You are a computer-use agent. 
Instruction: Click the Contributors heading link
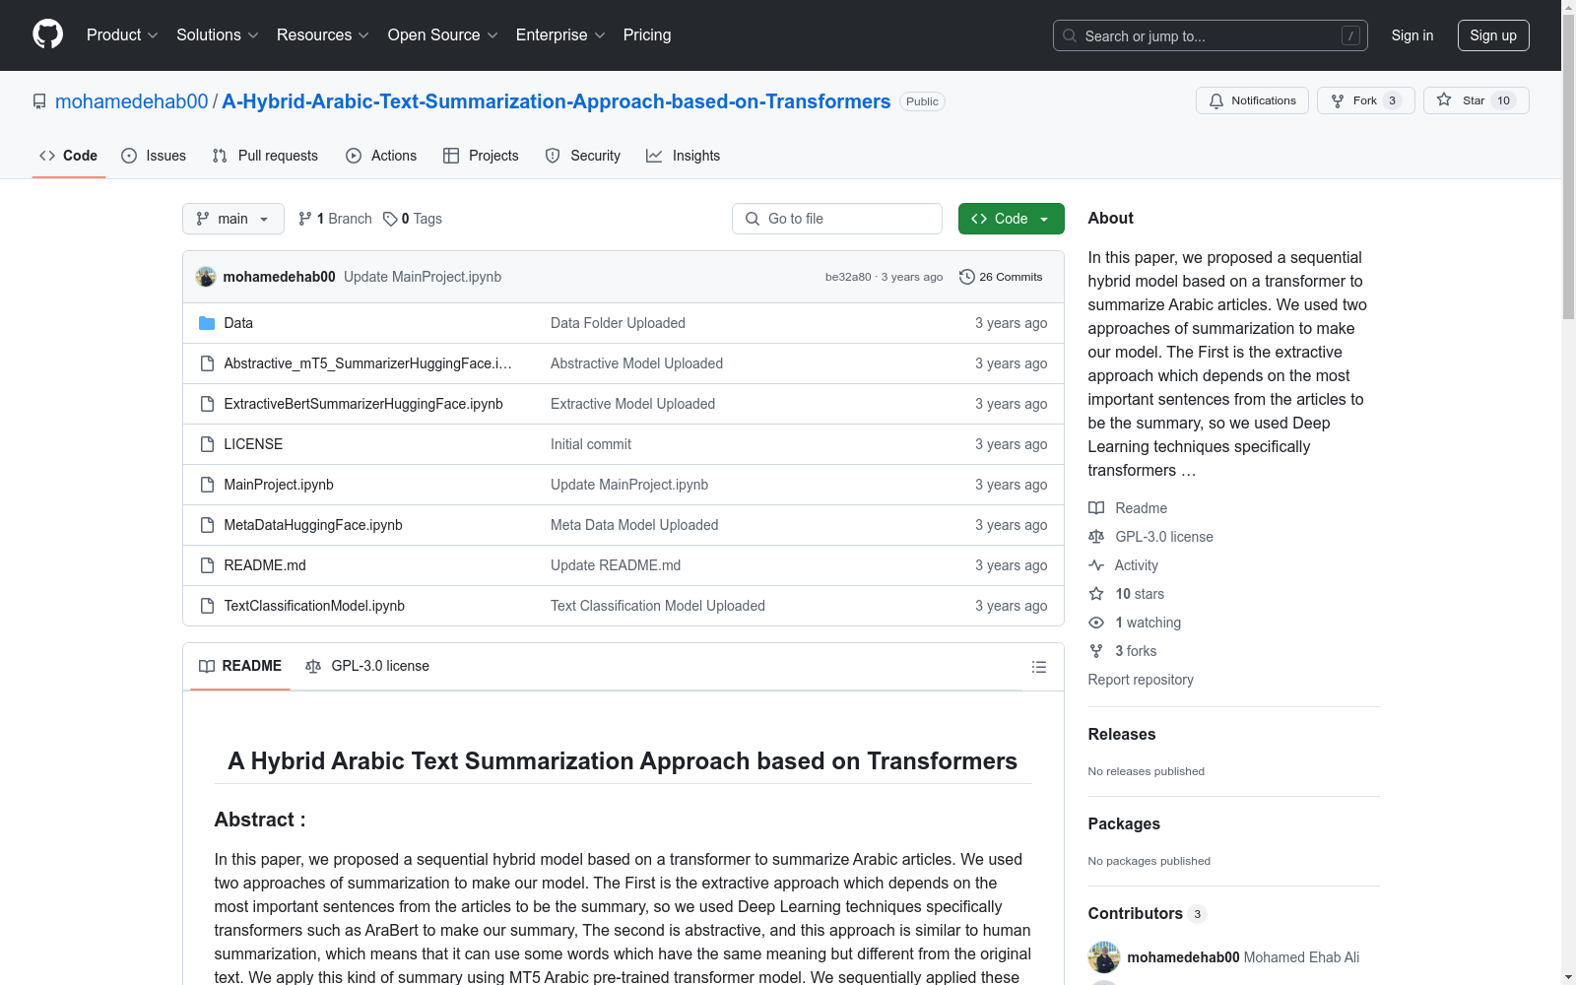coord(1147,913)
